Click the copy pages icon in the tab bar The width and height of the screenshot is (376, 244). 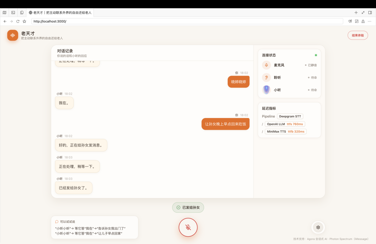(x=22, y=13)
